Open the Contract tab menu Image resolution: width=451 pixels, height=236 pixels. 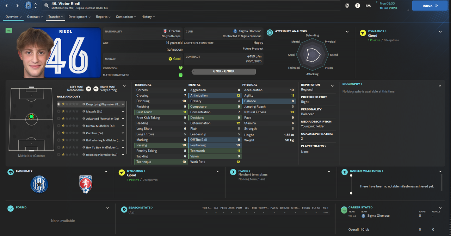35,17
